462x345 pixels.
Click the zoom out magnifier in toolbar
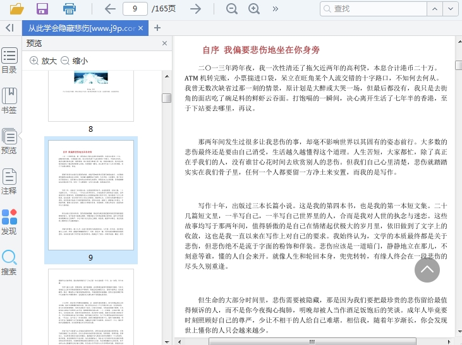pyautogui.click(x=232, y=9)
